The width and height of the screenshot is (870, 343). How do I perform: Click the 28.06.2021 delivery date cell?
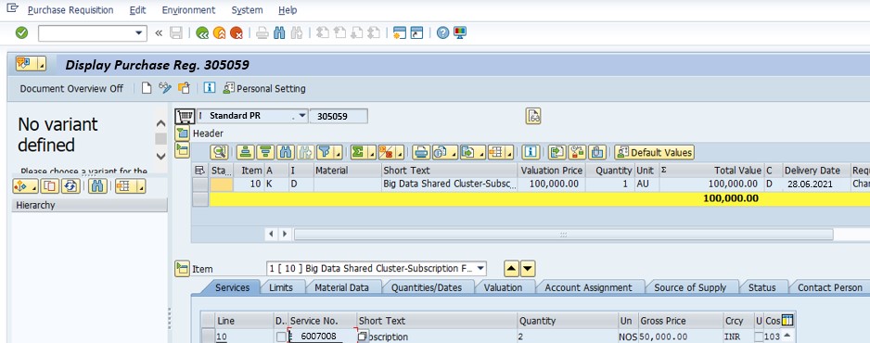click(x=810, y=184)
